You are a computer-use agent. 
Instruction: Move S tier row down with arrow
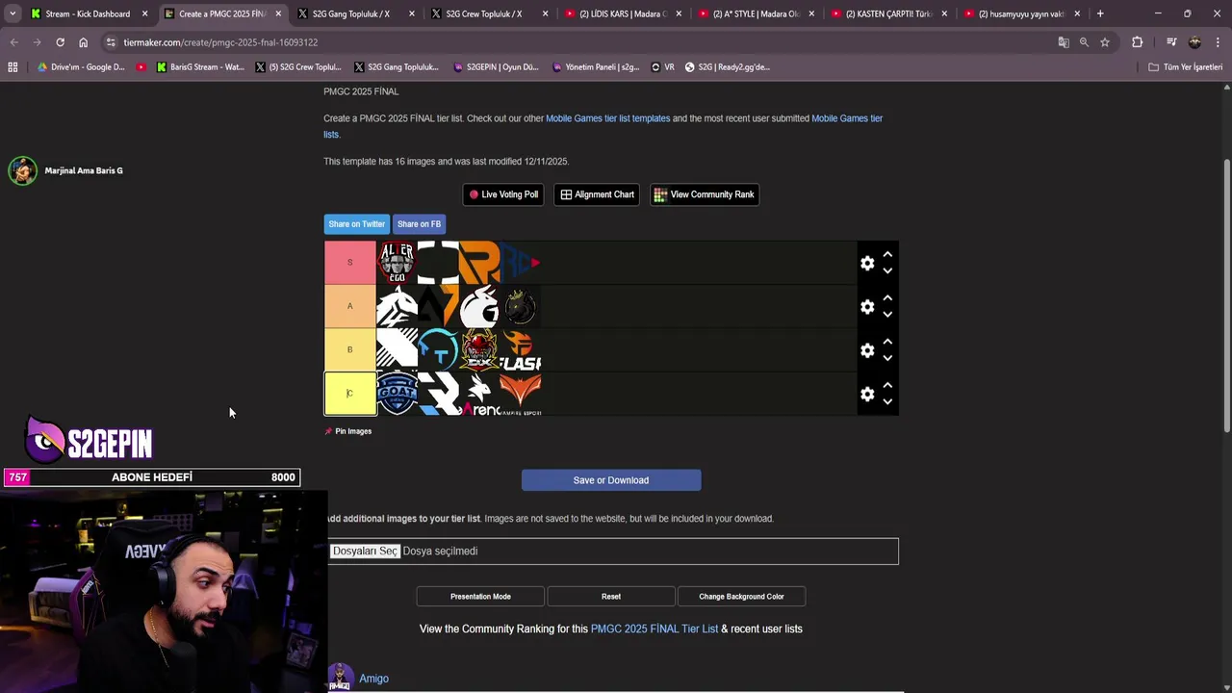[x=887, y=270]
